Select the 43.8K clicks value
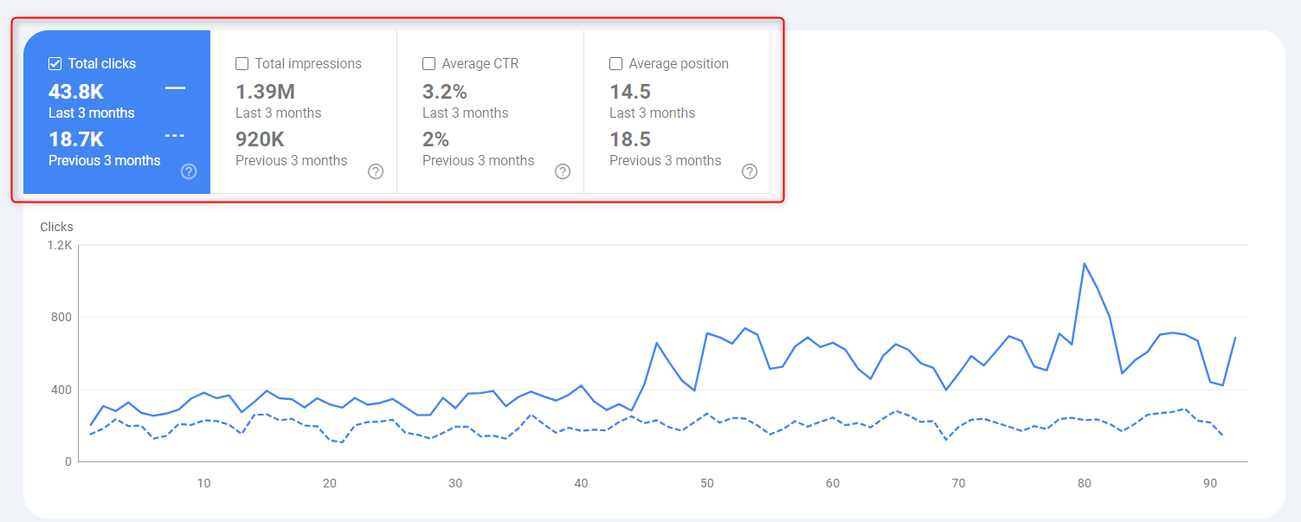 coord(76,92)
